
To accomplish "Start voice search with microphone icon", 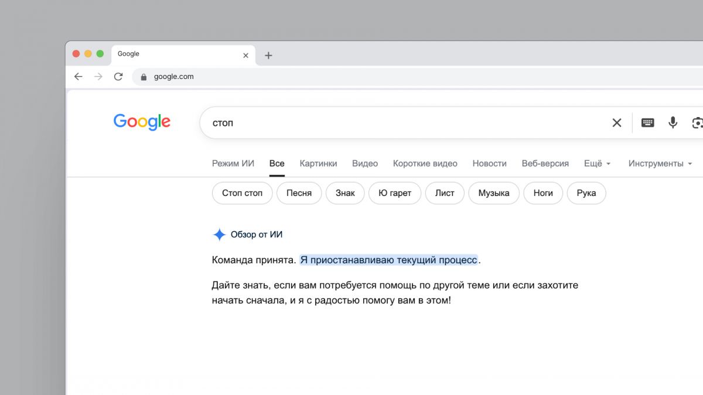I will pos(673,122).
